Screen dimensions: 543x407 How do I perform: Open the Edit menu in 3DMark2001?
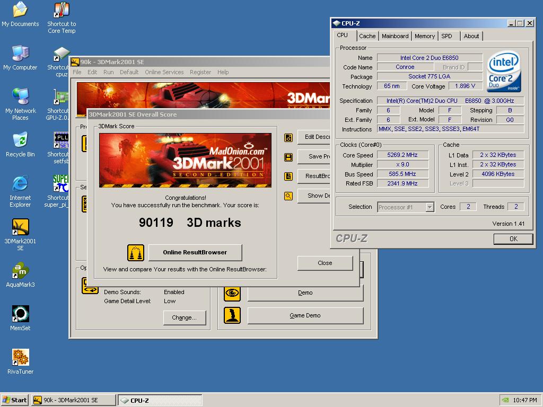point(92,72)
